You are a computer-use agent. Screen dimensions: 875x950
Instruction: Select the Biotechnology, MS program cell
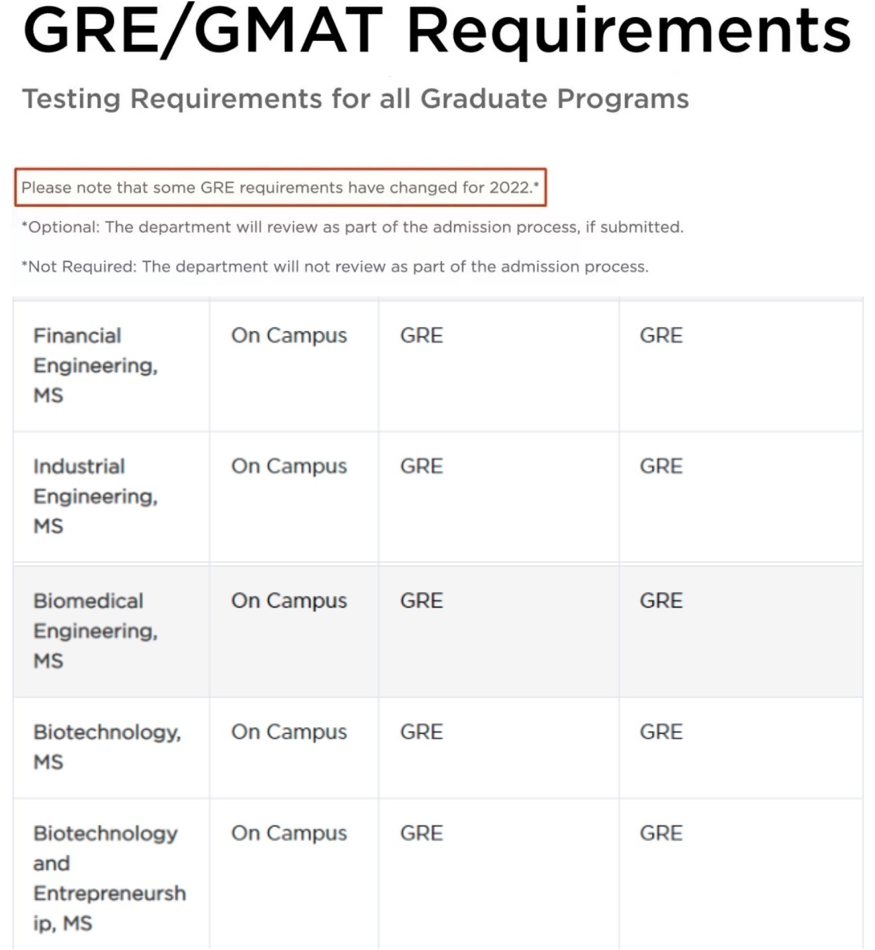(x=111, y=747)
